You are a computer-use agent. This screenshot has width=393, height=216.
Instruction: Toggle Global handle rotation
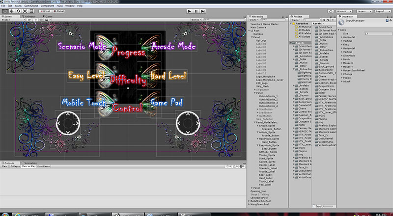[x=58, y=11]
